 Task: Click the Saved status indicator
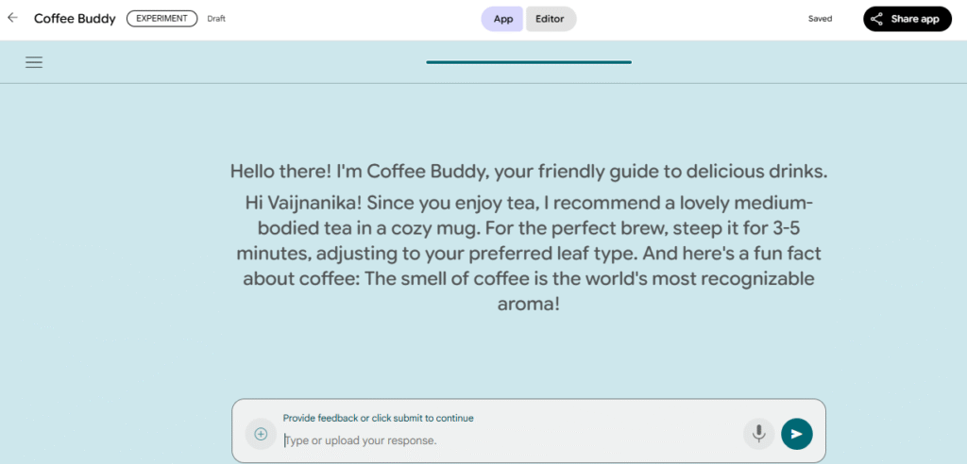coord(820,19)
